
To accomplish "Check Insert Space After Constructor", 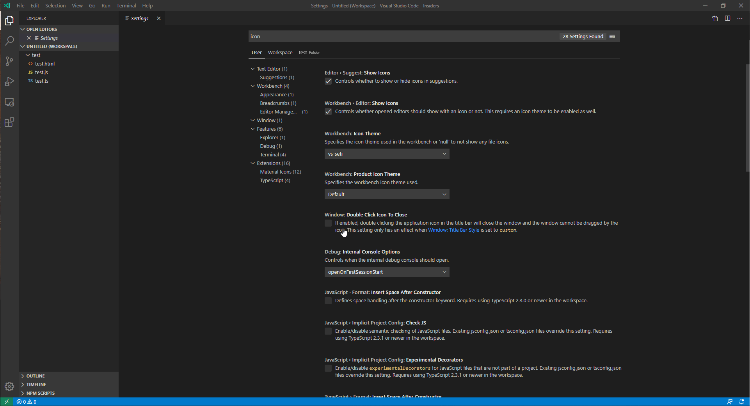I will tap(328, 301).
